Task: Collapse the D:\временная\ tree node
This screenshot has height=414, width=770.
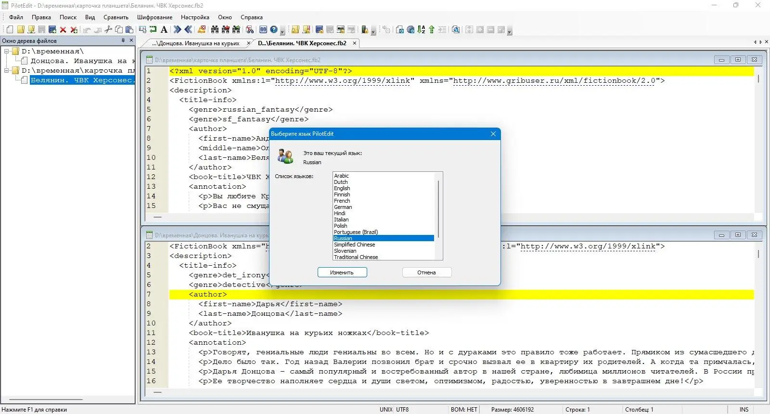Action: [x=7, y=51]
